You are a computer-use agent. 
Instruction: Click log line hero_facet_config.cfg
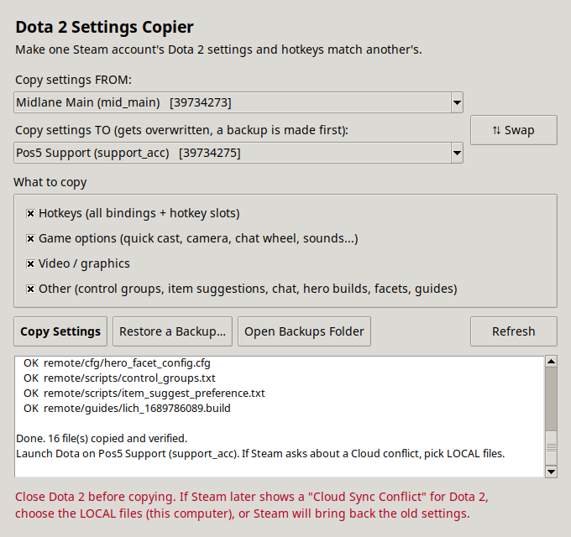click(x=117, y=363)
